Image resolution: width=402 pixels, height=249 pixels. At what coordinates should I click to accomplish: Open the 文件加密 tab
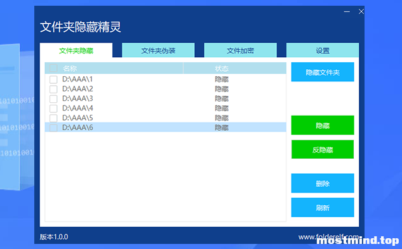[x=240, y=50]
